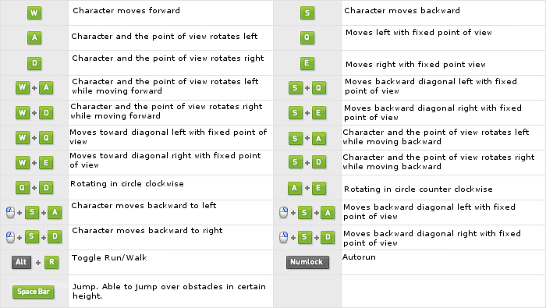Click the Numlock key icon for Autorun
The width and height of the screenshot is (546, 308).
click(307, 262)
